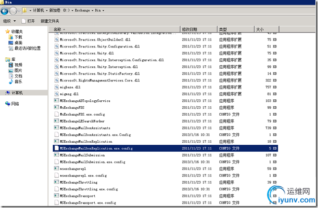Screen dimensions: 318x208
Task: Click the exe icon of MSExchangeADTopologyService
Action: click(56, 100)
